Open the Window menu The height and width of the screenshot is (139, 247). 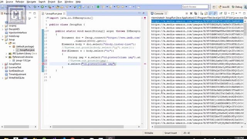pos(69,2)
